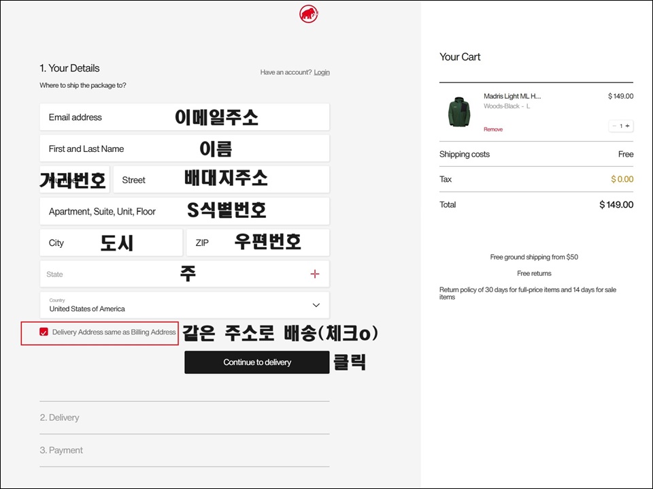Increase cart quantity with plus
Viewport: 653px width, 489px height.
click(x=628, y=126)
